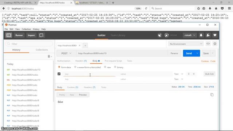This screenshot has height=131, width=233.
Task: Open the Code link
Action: pyautogui.click(x=213, y=61)
